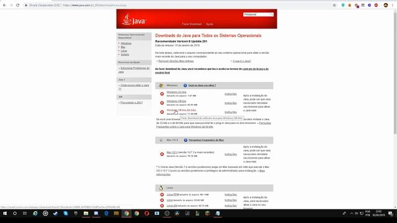Viewport: 397px width, 223px height.
Task: Open Mac link in sidebar
Action: (x=123, y=47)
